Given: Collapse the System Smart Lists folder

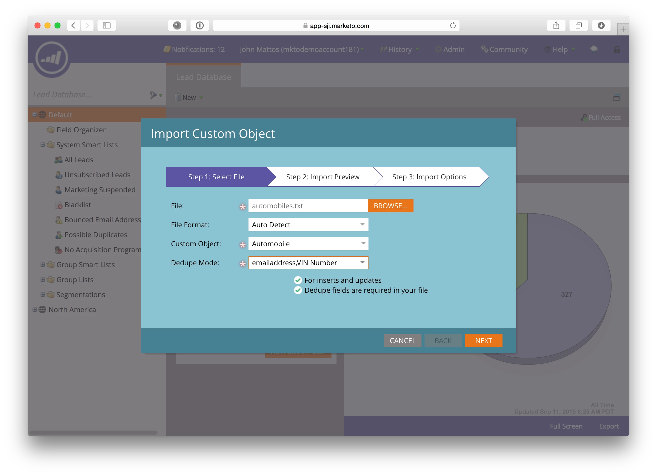Looking at the screenshot, I should [x=42, y=144].
